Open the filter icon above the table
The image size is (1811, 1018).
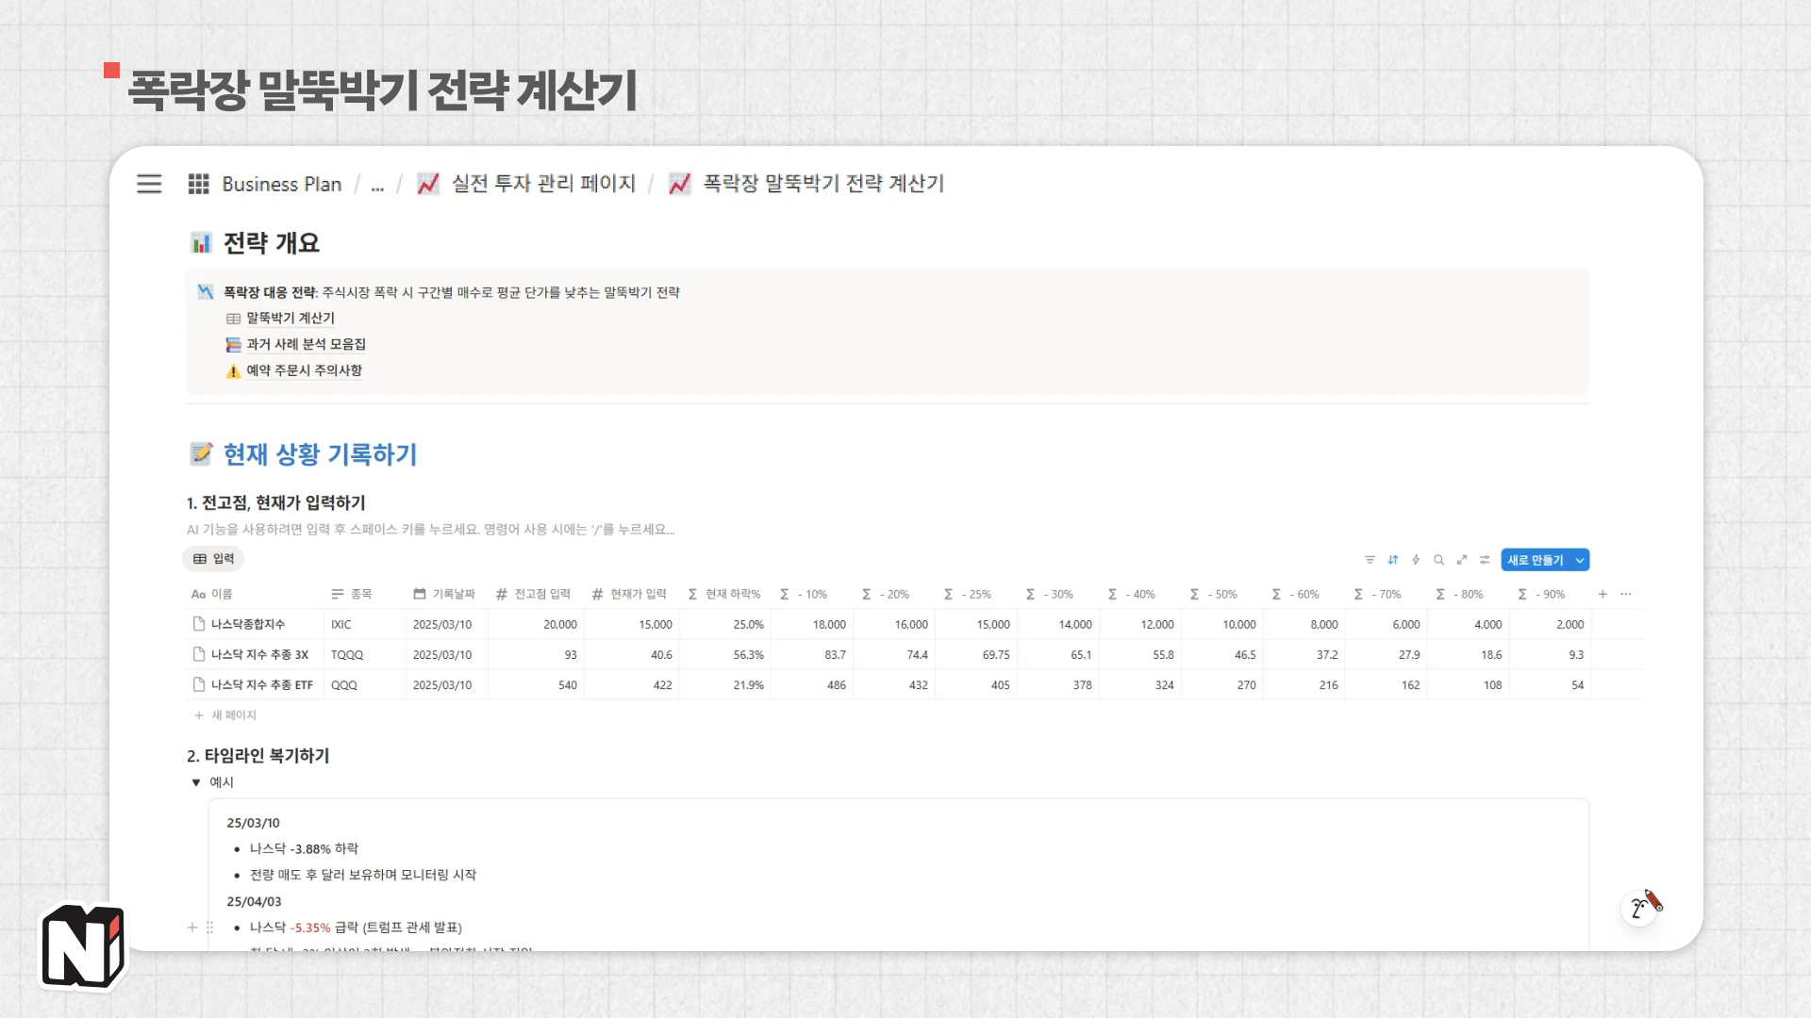click(1370, 559)
